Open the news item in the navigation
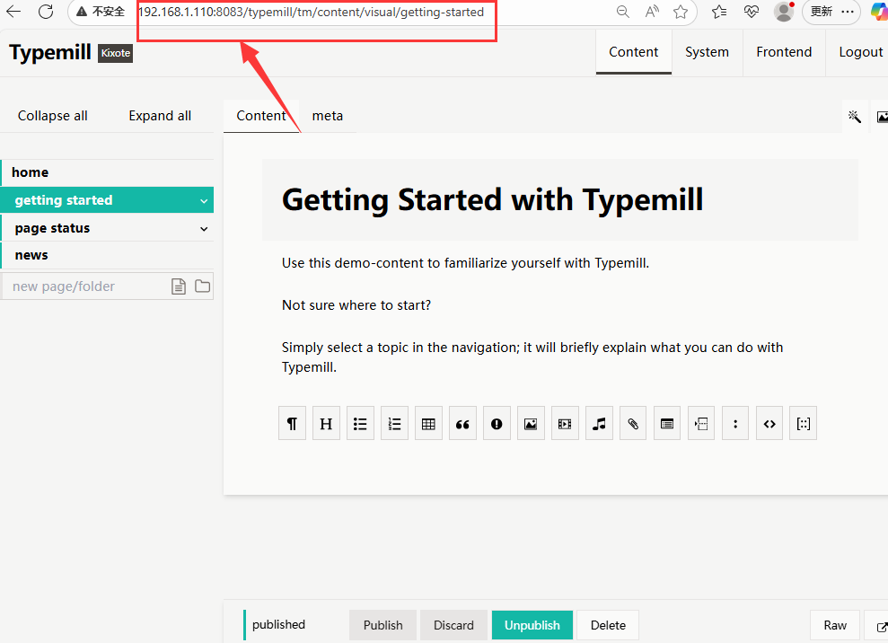This screenshot has height=643, width=888. tap(107, 255)
